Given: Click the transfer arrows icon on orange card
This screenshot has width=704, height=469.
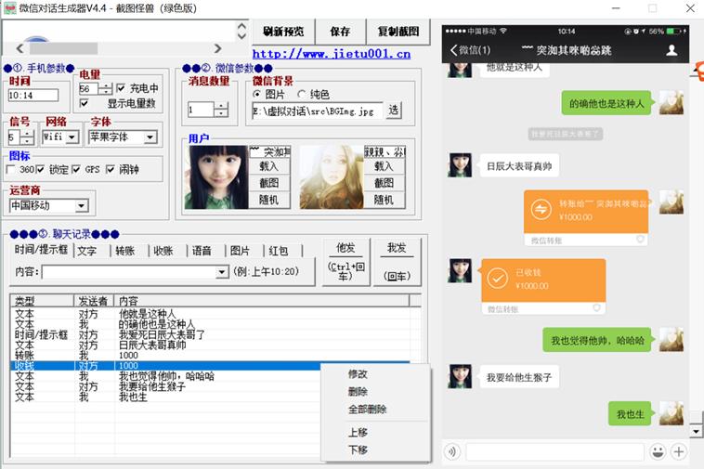Looking at the screenshot, I should coord(541,210).
